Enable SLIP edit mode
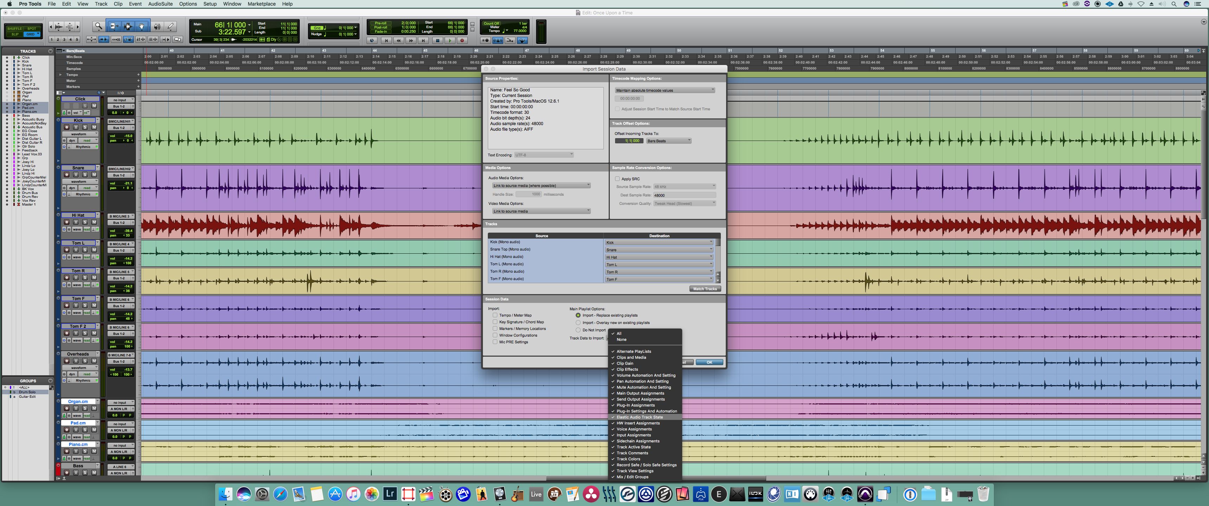 [15, 34]
